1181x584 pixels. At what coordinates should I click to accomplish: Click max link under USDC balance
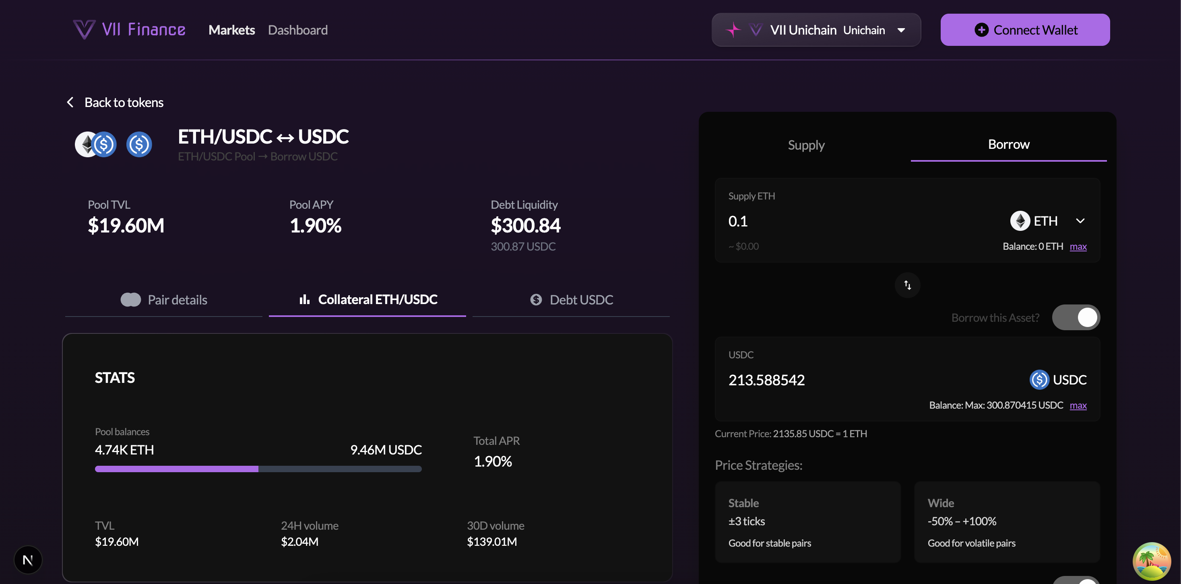[x=1078, y=405]
